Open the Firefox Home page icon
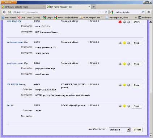 (149, 12)
